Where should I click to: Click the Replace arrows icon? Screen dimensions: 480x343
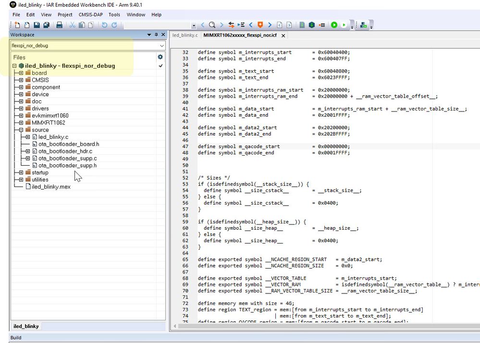232,25
